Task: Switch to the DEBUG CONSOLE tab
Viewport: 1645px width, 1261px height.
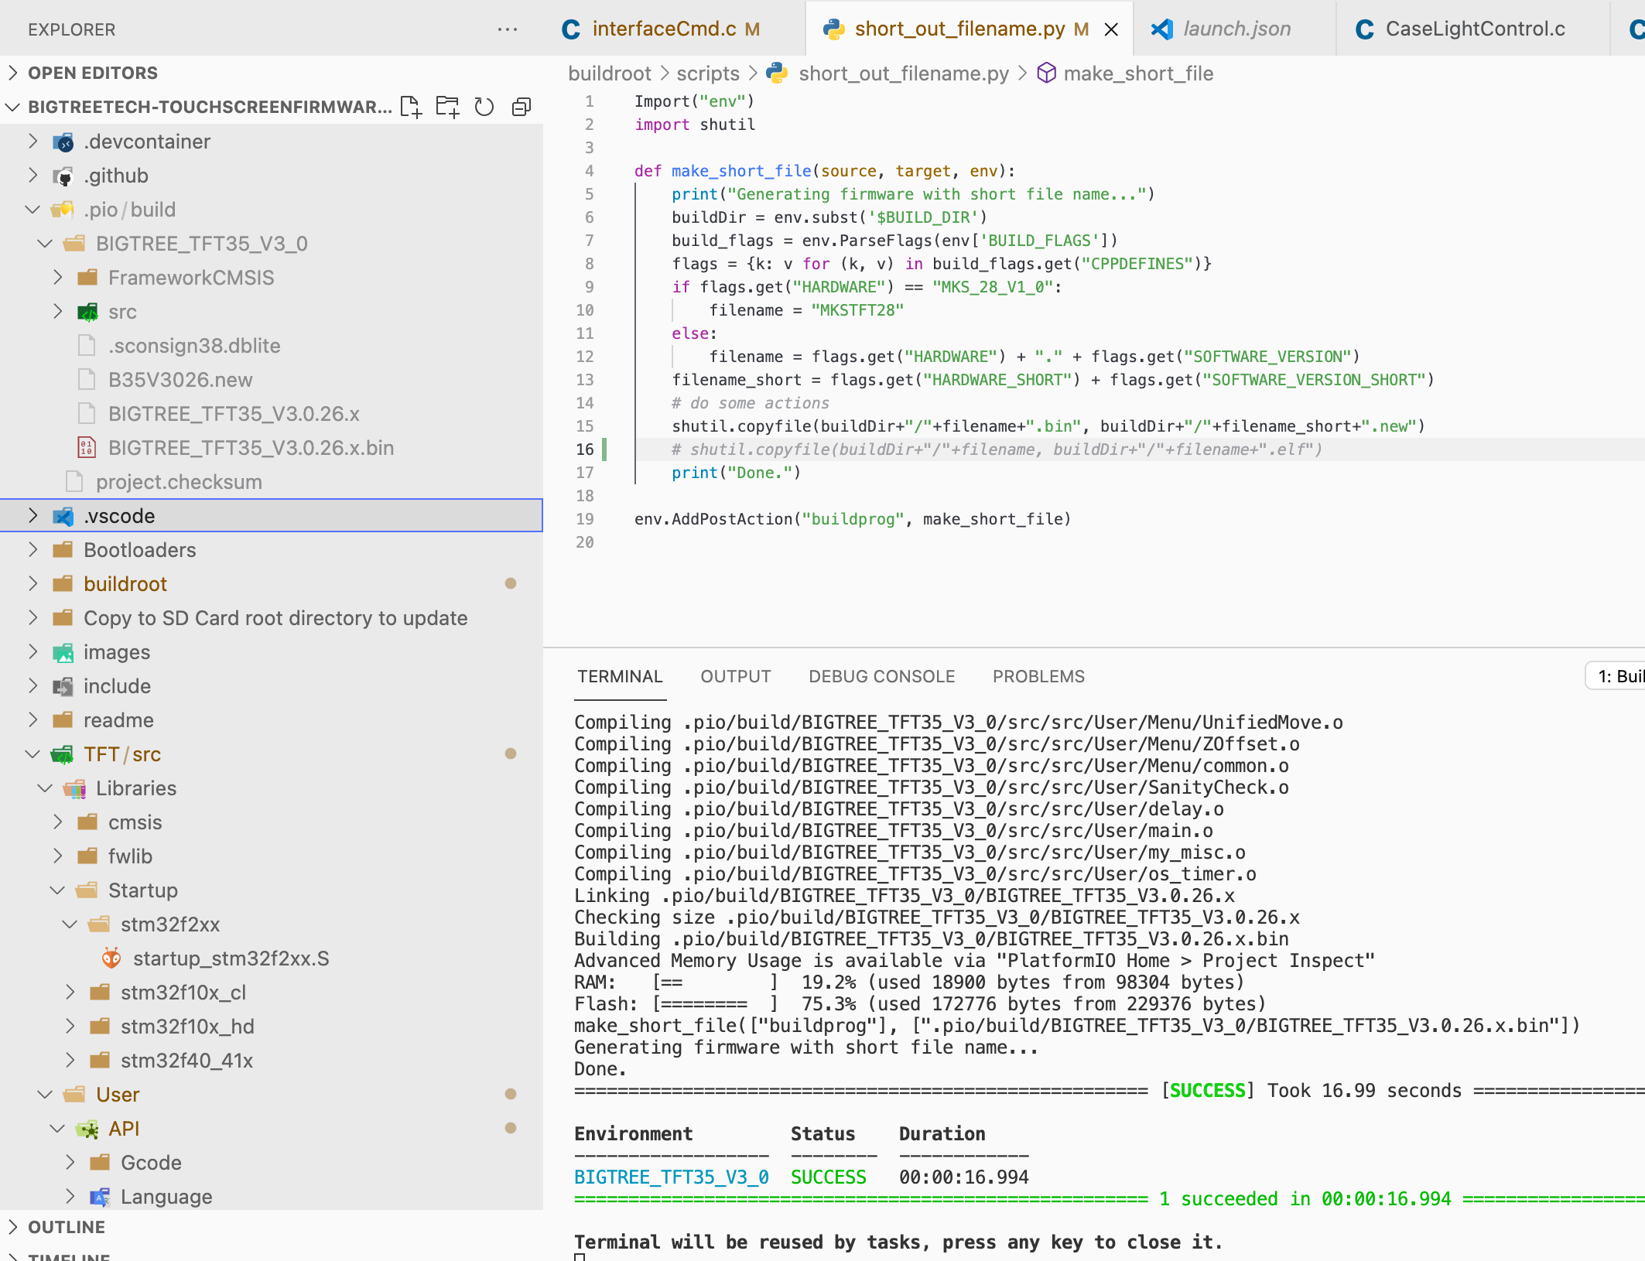Action: 881,676
